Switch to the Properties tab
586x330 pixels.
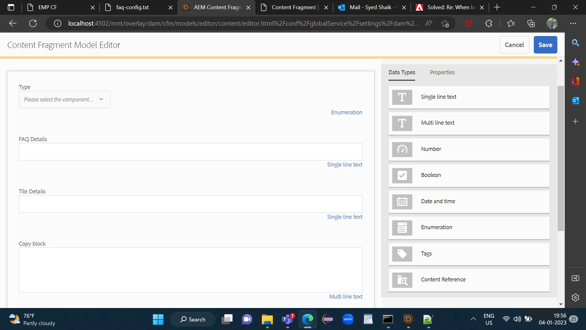click(x=442, y=72)
